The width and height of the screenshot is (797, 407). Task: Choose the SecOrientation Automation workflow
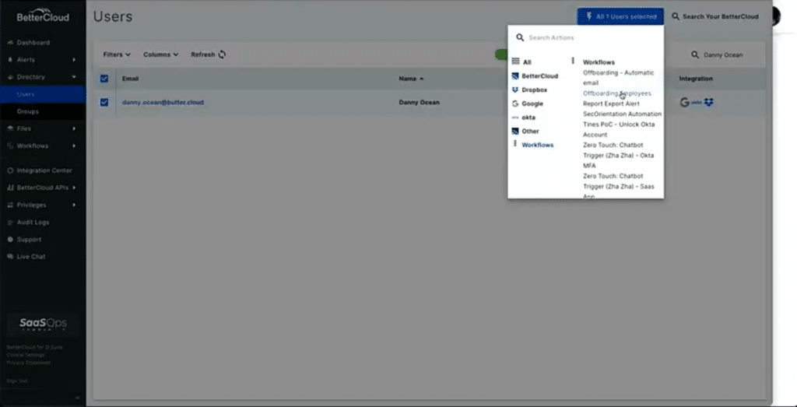pyautogui.click(x=622, y=114)
